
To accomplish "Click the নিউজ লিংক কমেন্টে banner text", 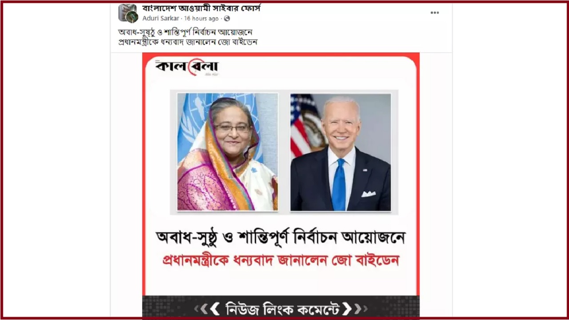I will 281,308.
